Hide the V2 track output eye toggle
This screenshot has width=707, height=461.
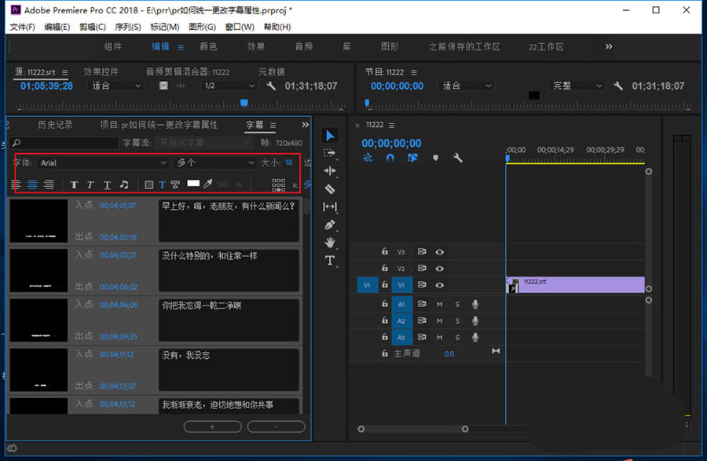(x=440, y=269)
